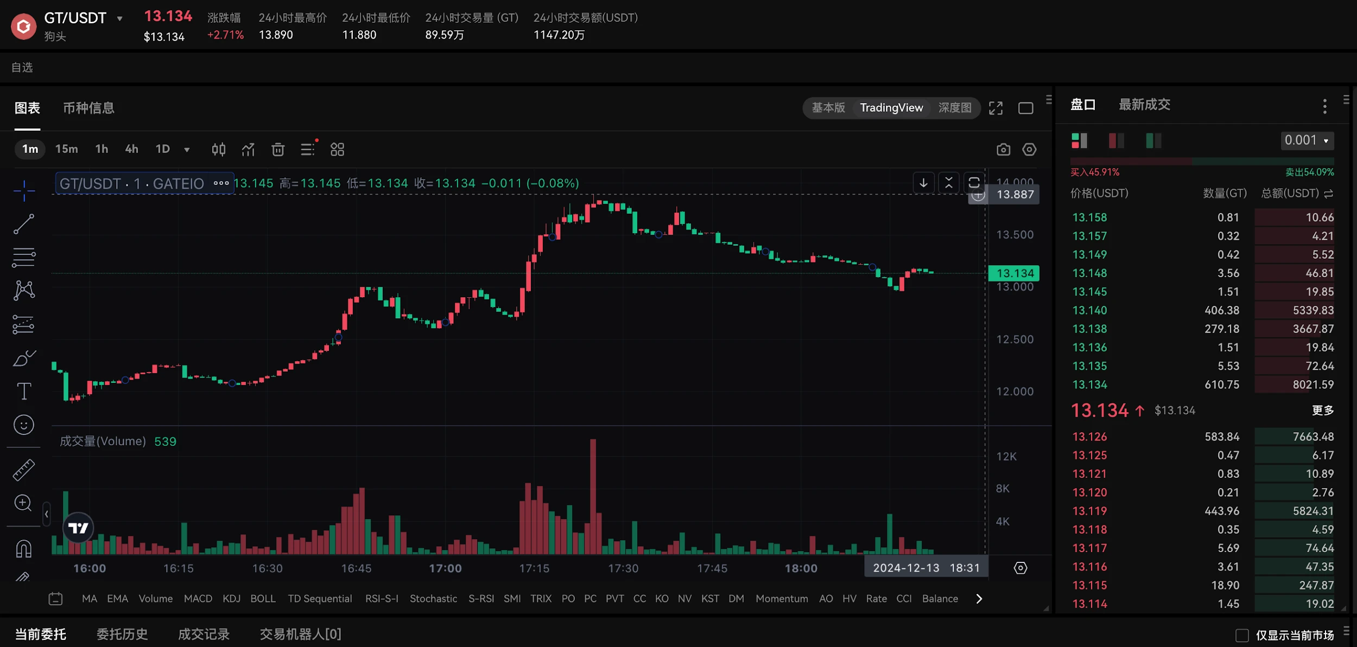The image size is (1357, 647).
Task: Delete all drawings with the trash icon
Action: click(x=278, y=149)
